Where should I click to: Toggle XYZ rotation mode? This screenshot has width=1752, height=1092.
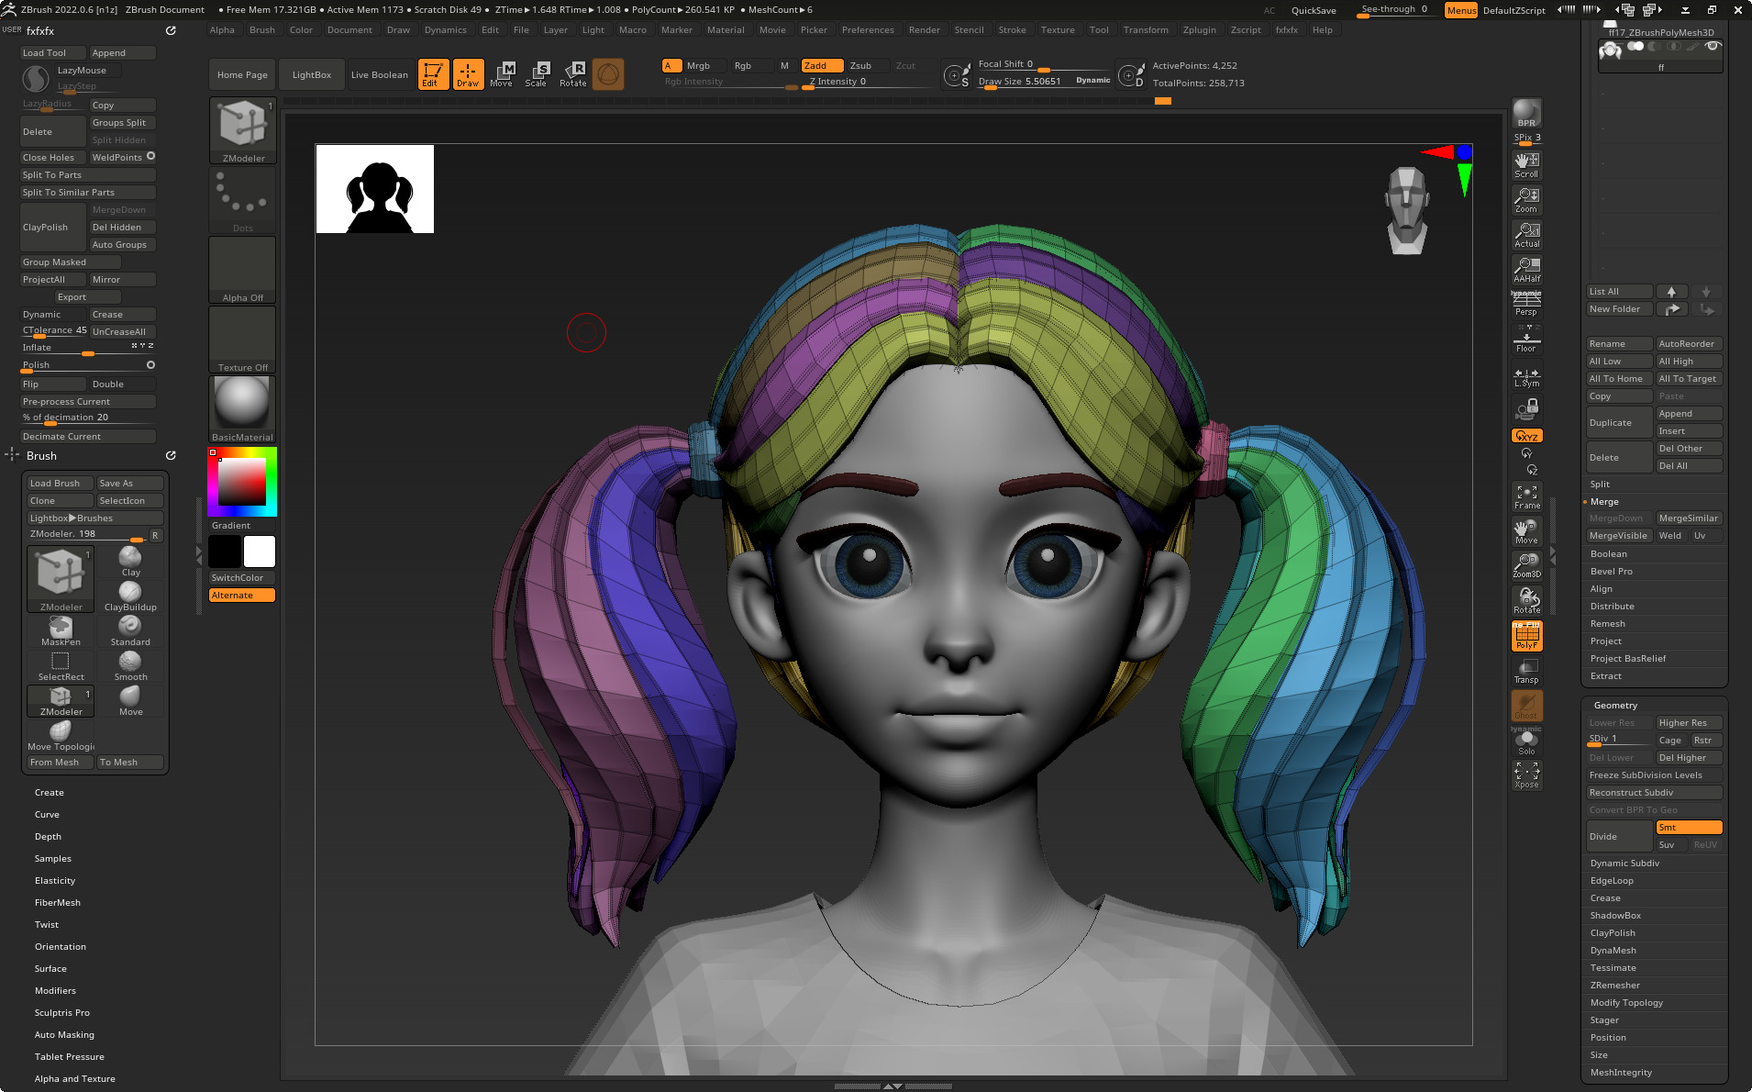pos(1527,436)
